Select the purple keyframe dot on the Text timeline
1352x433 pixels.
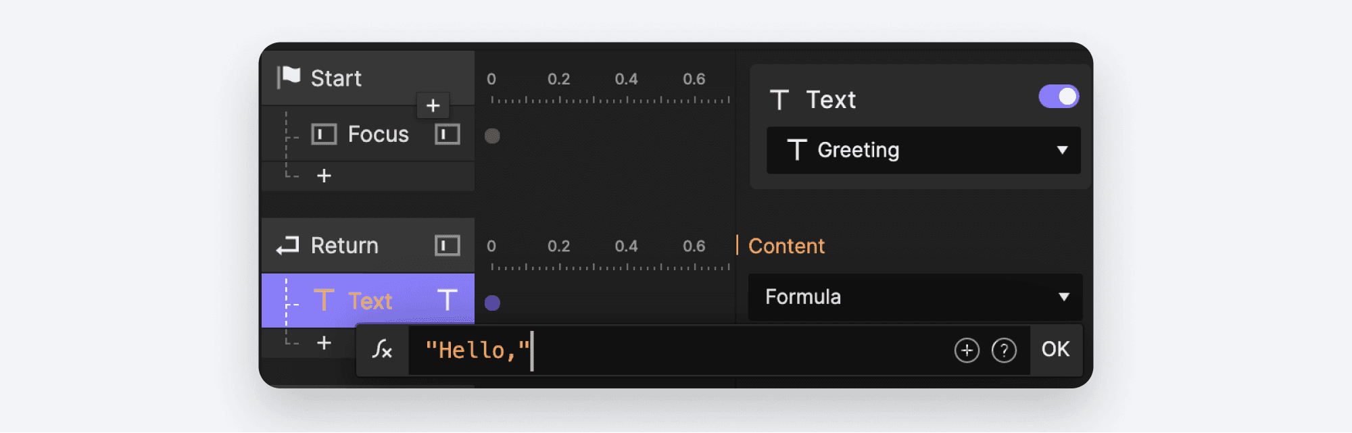click(x=493, y=304)
